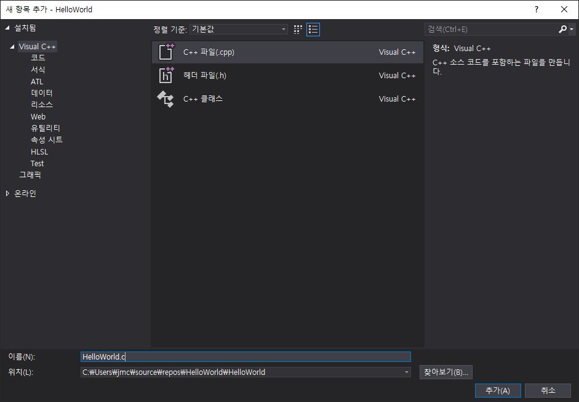Image resolution: width=579 pixels, height=402 pixels.
Task: Expand the 온라인 tree node
Action: pos(7,193)
